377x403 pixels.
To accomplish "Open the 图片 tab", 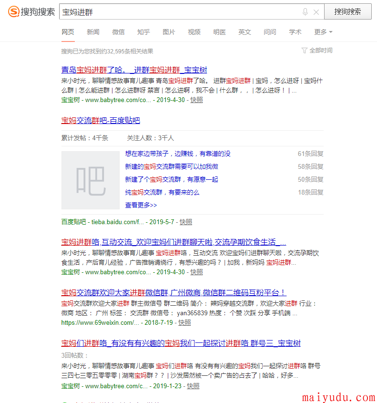I will coord(169,32).
